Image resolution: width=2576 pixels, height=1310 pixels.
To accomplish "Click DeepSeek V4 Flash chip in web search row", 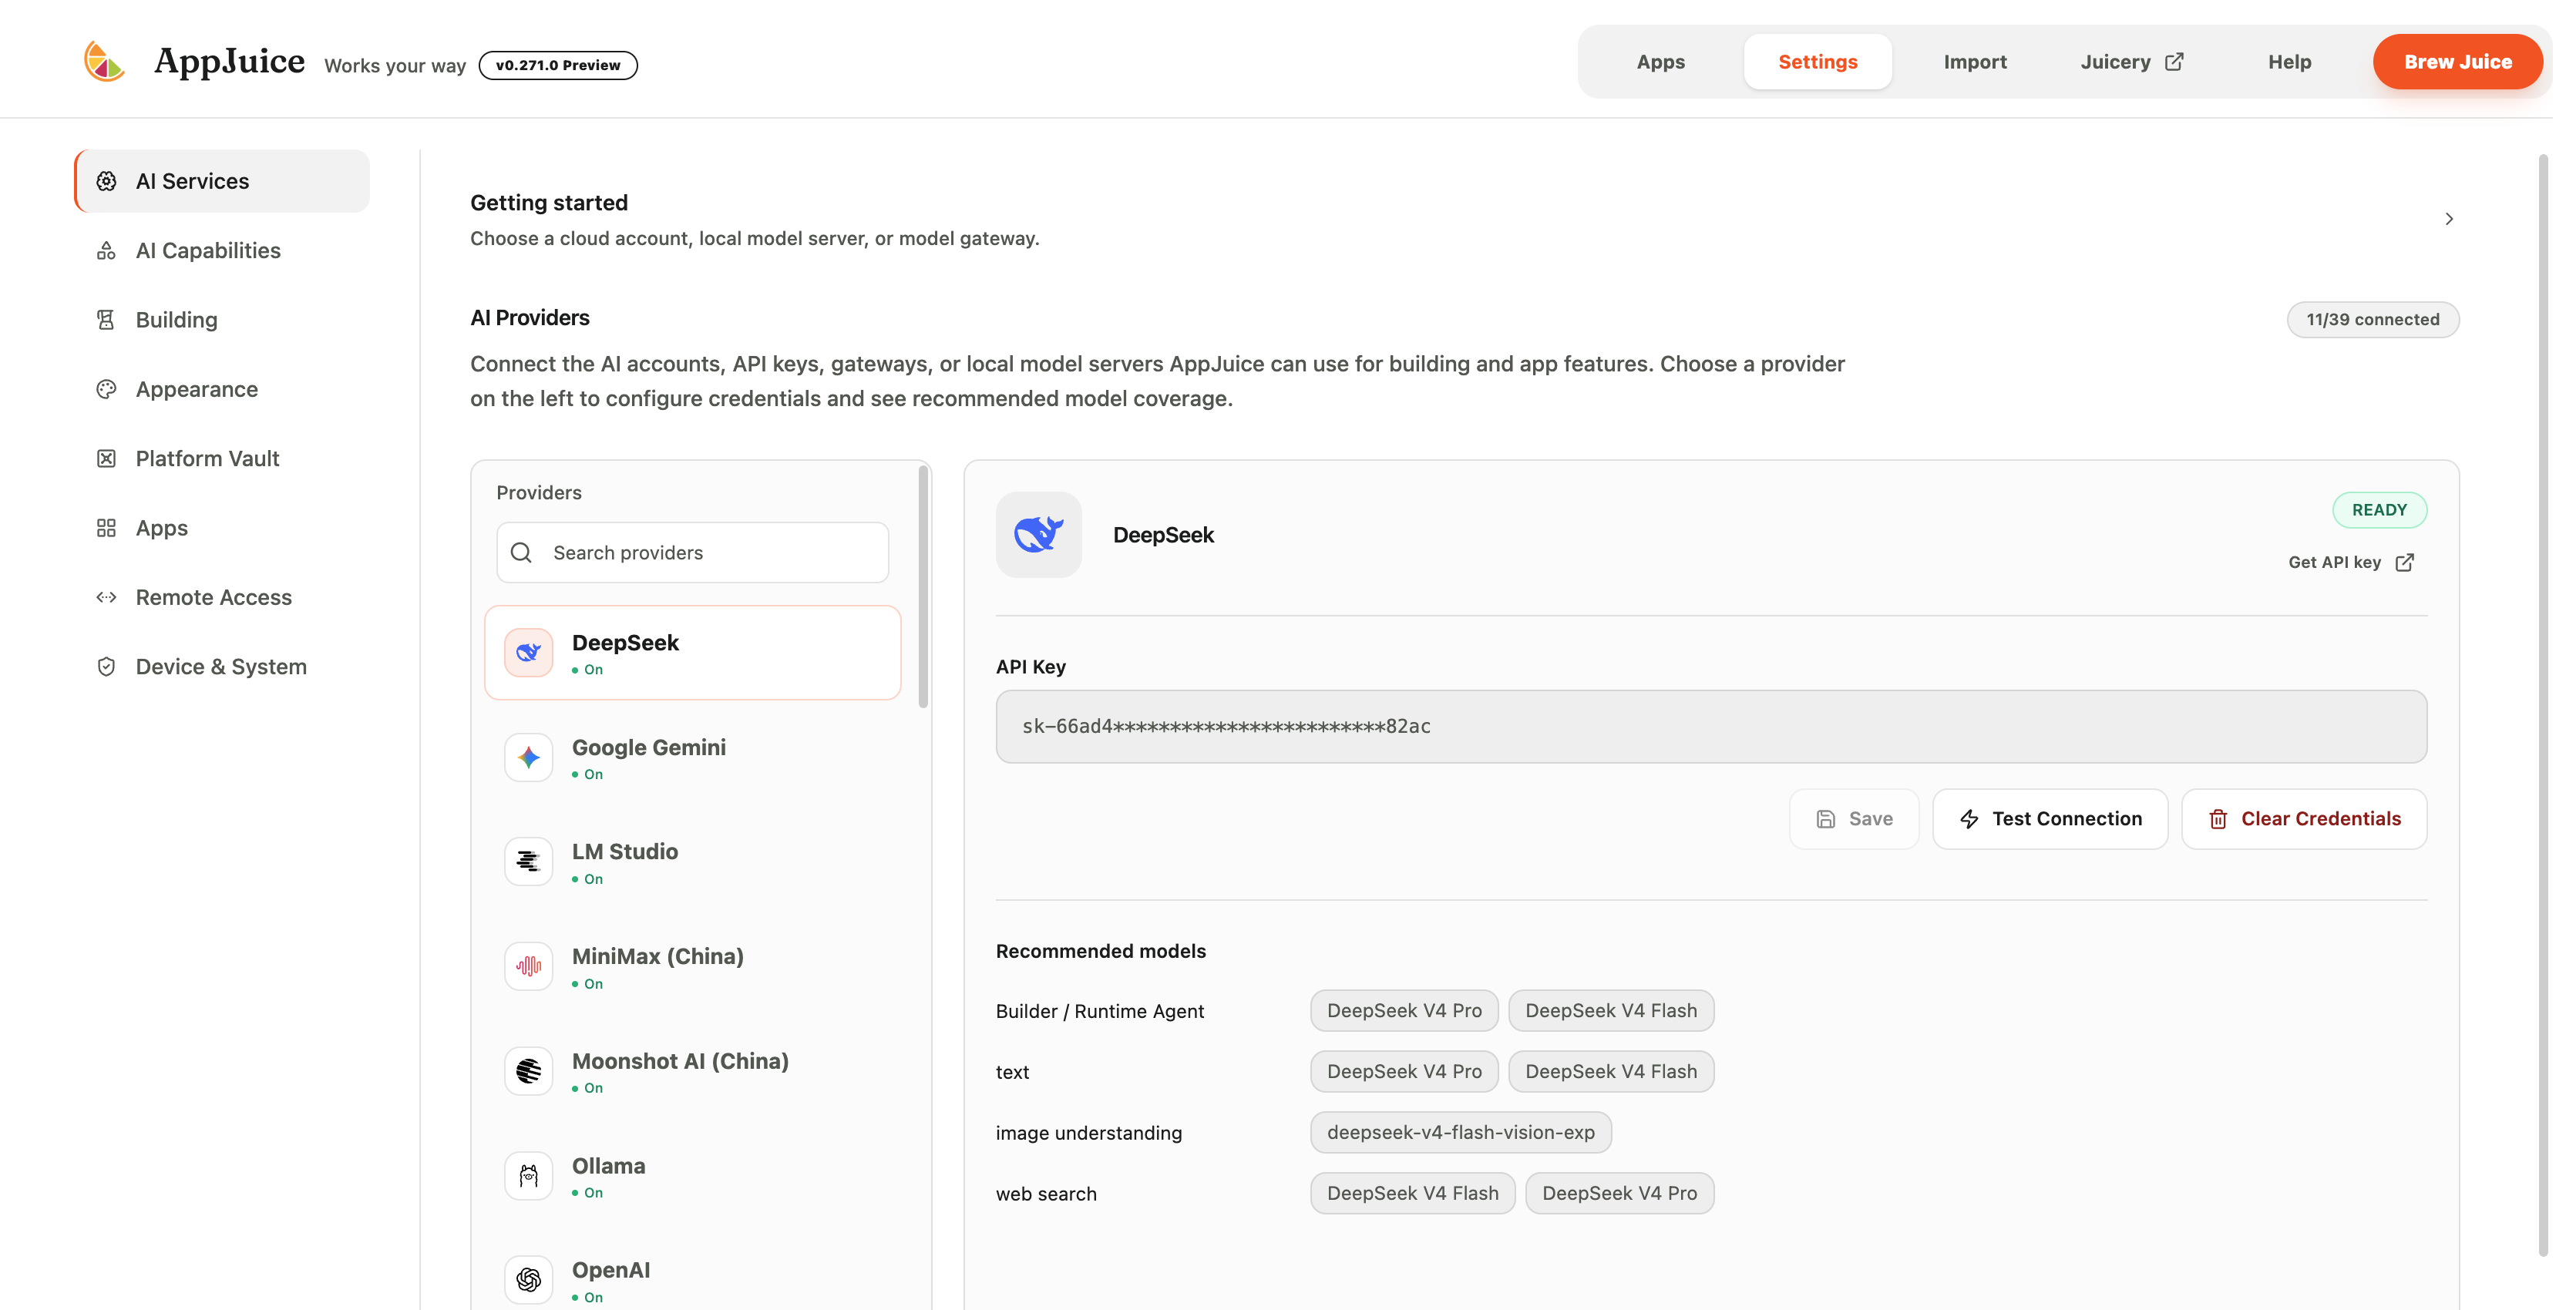I will [1412, 1193].
